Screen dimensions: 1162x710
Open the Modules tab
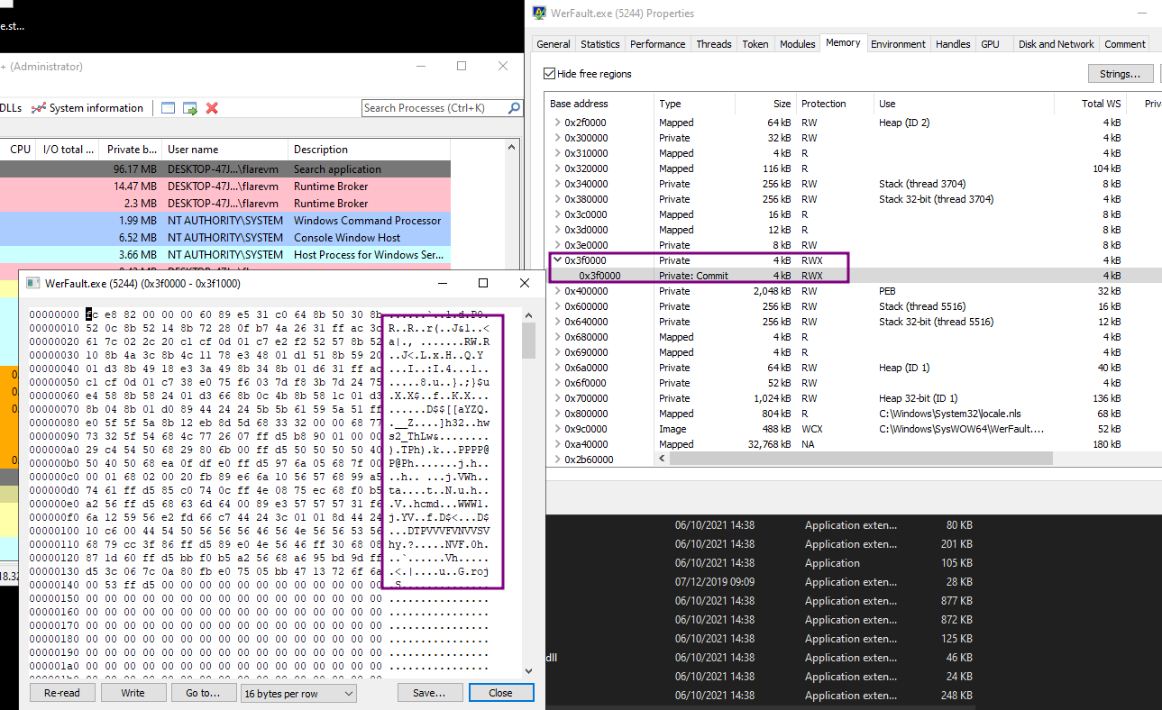click(798, 44)
